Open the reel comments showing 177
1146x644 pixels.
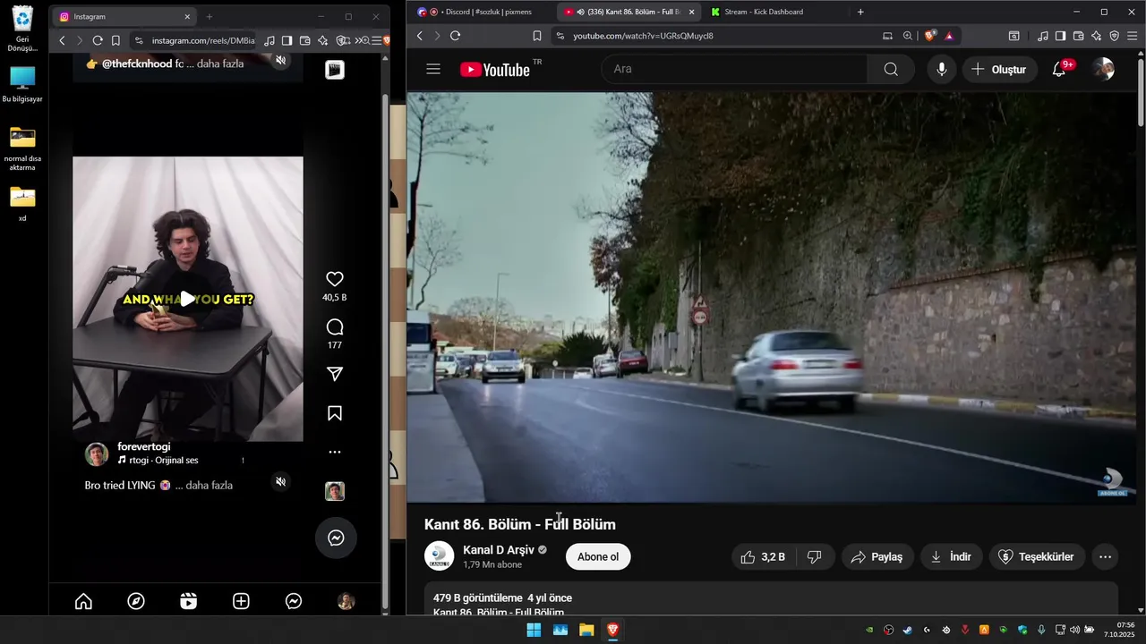tap(335, 327)
